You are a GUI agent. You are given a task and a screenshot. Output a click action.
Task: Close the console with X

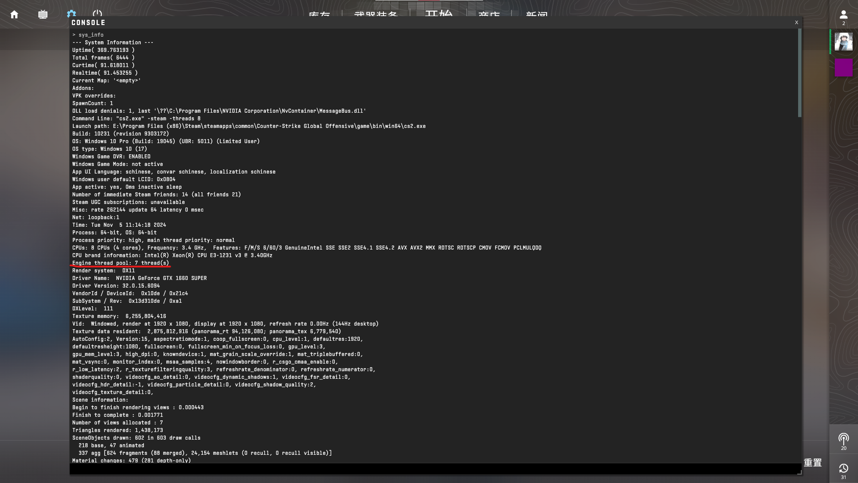[x=796, y=22]
